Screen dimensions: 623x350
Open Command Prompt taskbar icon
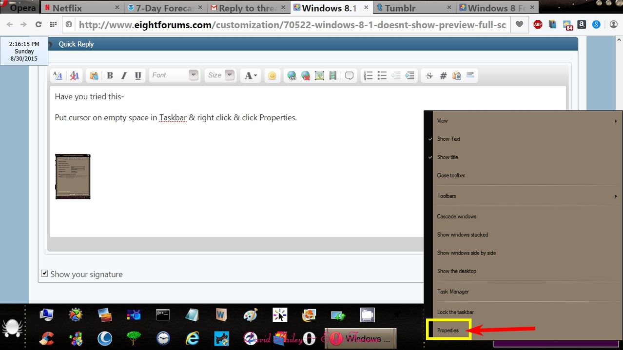pos(163,315)
